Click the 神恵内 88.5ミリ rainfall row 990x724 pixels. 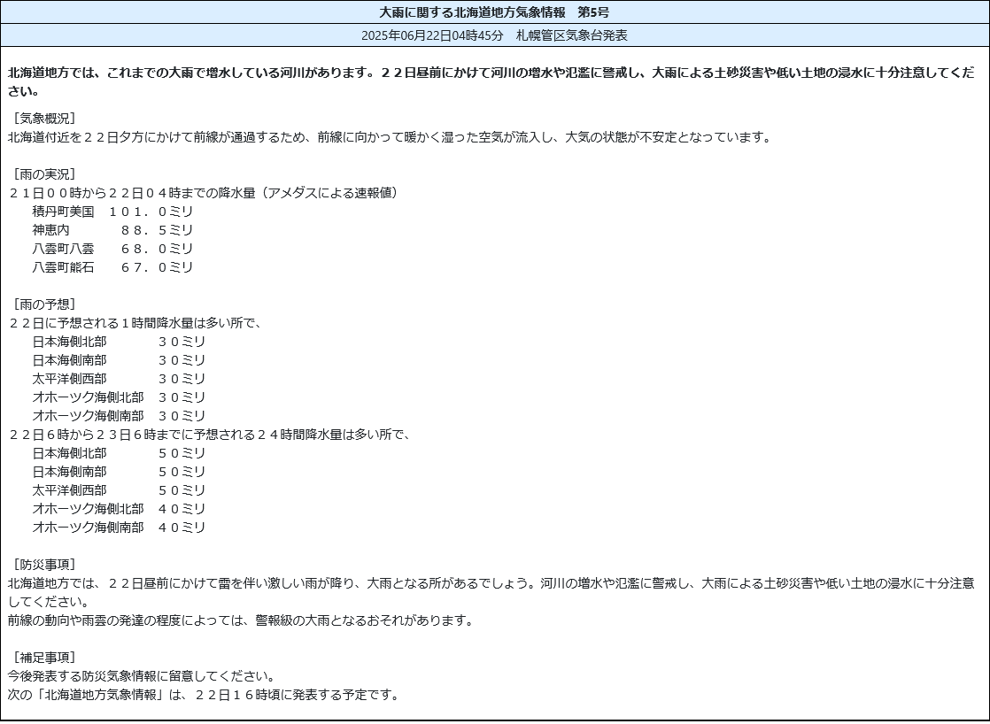point(112,230)
